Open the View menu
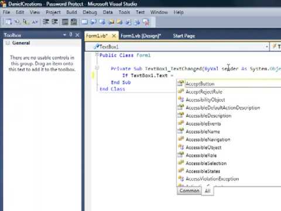 point(35,12)
